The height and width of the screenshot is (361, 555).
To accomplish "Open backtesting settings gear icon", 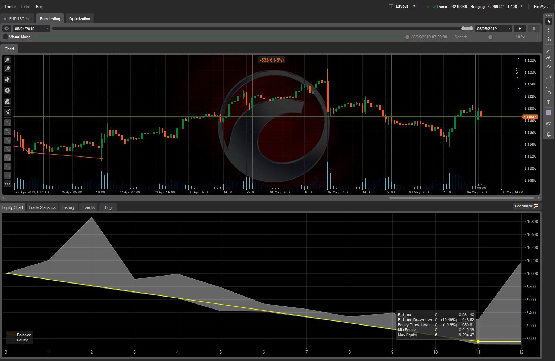I will coord(7,28).
